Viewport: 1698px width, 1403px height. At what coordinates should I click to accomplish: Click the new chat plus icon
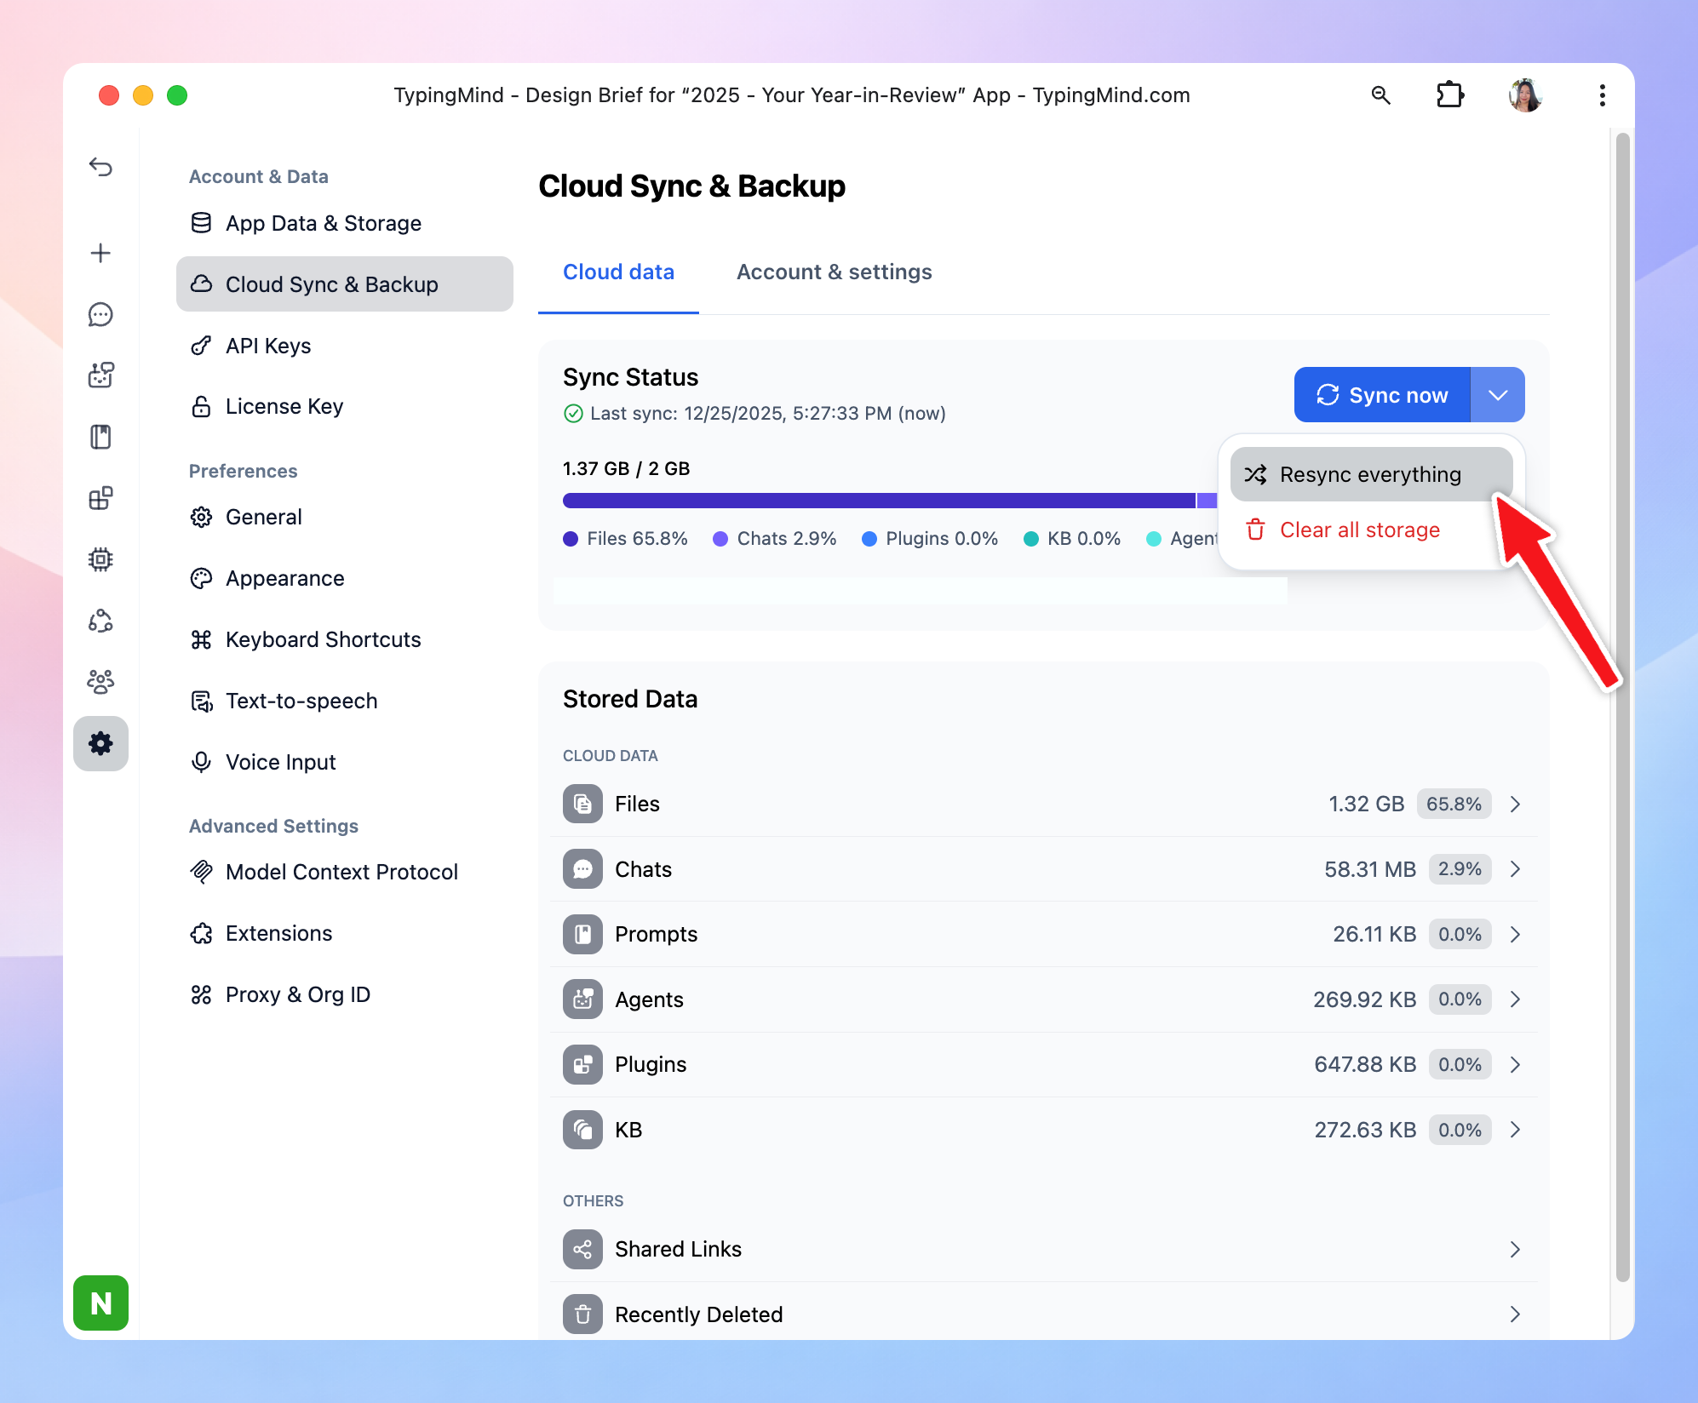(100, 253)
